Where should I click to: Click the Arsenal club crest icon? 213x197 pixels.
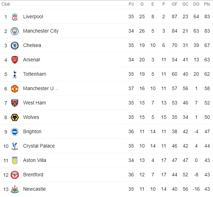point(14,60)
